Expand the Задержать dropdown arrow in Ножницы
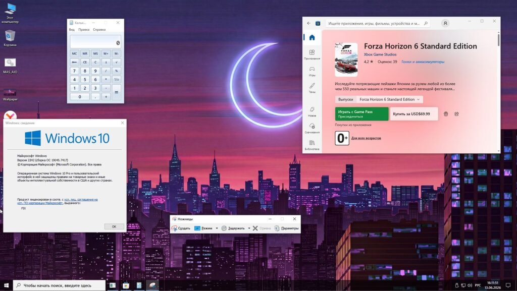The height and width of the screenshot is (291, 517). tap(249, 228)
